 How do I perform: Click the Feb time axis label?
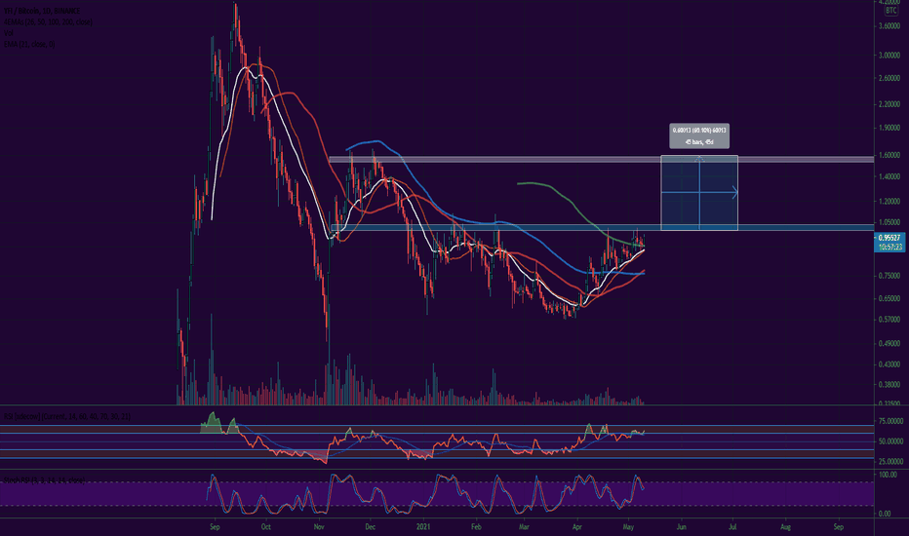coord(476,527)
